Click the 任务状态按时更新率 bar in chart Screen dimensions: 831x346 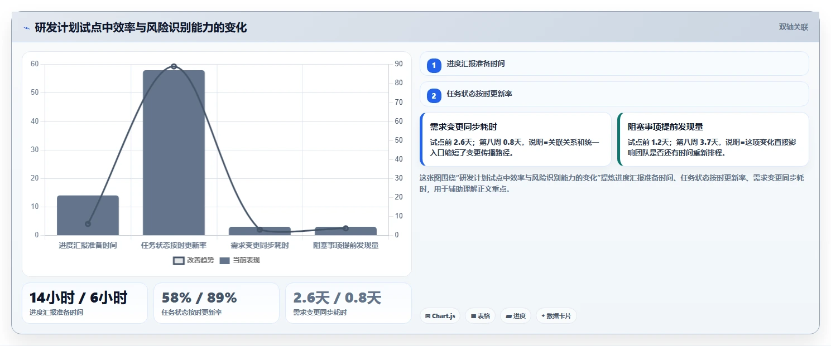[174, 153]
